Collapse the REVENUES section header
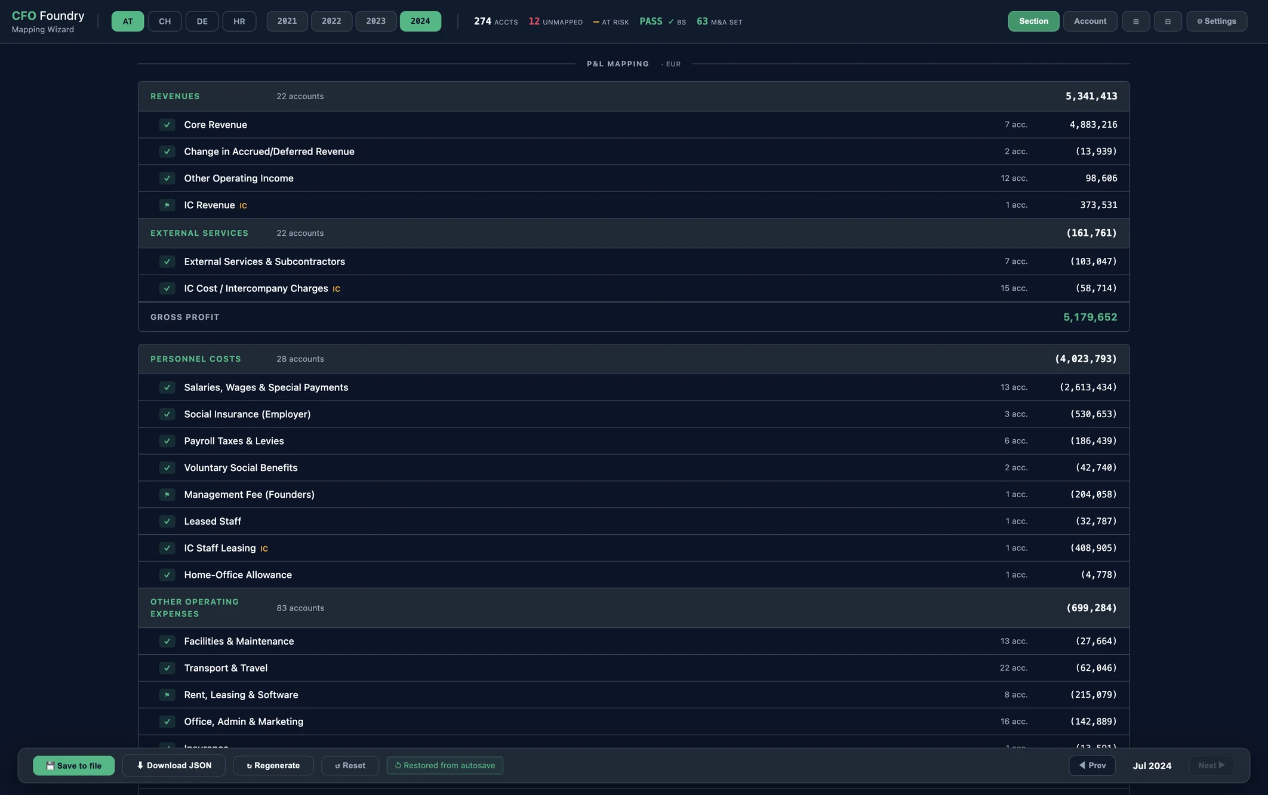1268x795 pixels. 633,96
